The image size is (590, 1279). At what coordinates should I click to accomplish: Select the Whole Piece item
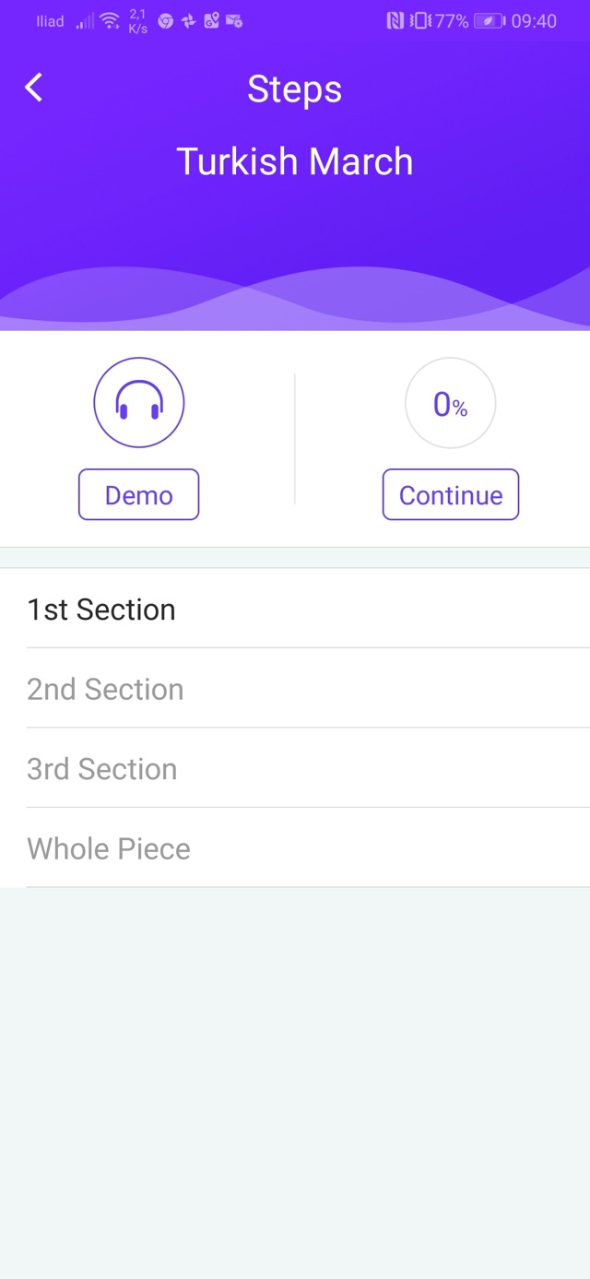coord(295,848)
